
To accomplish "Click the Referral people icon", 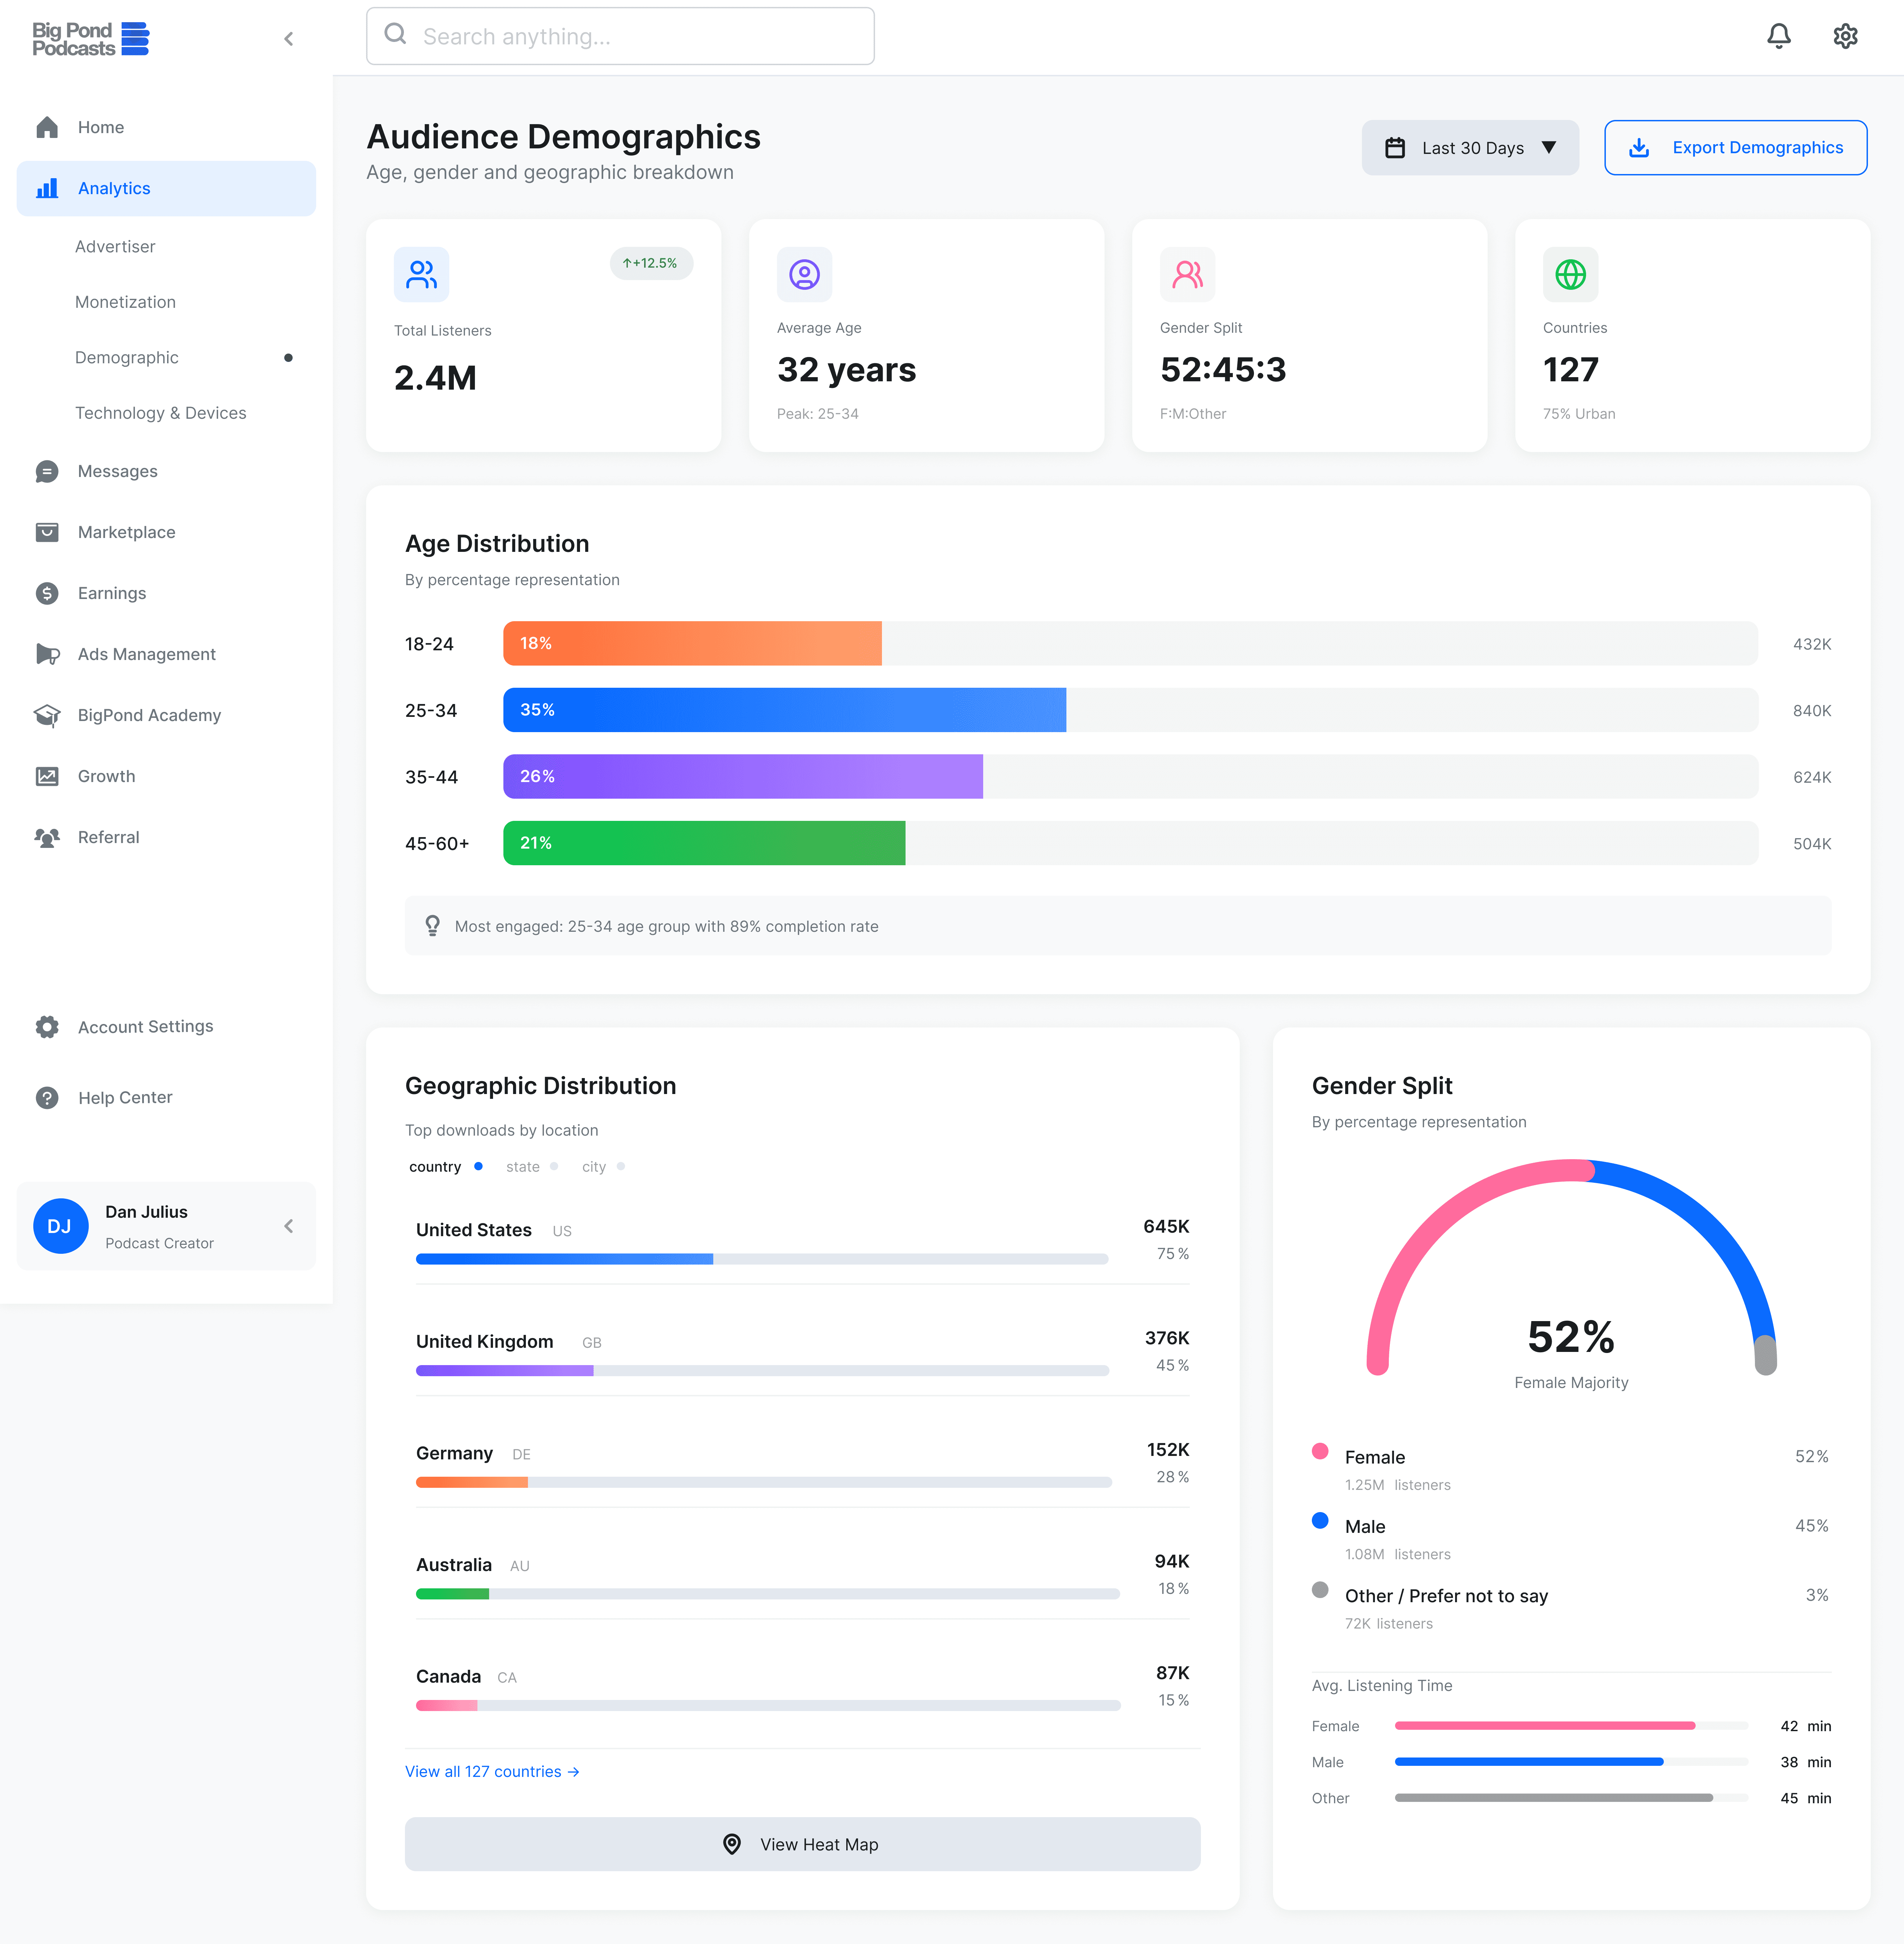I will [47, 837].
